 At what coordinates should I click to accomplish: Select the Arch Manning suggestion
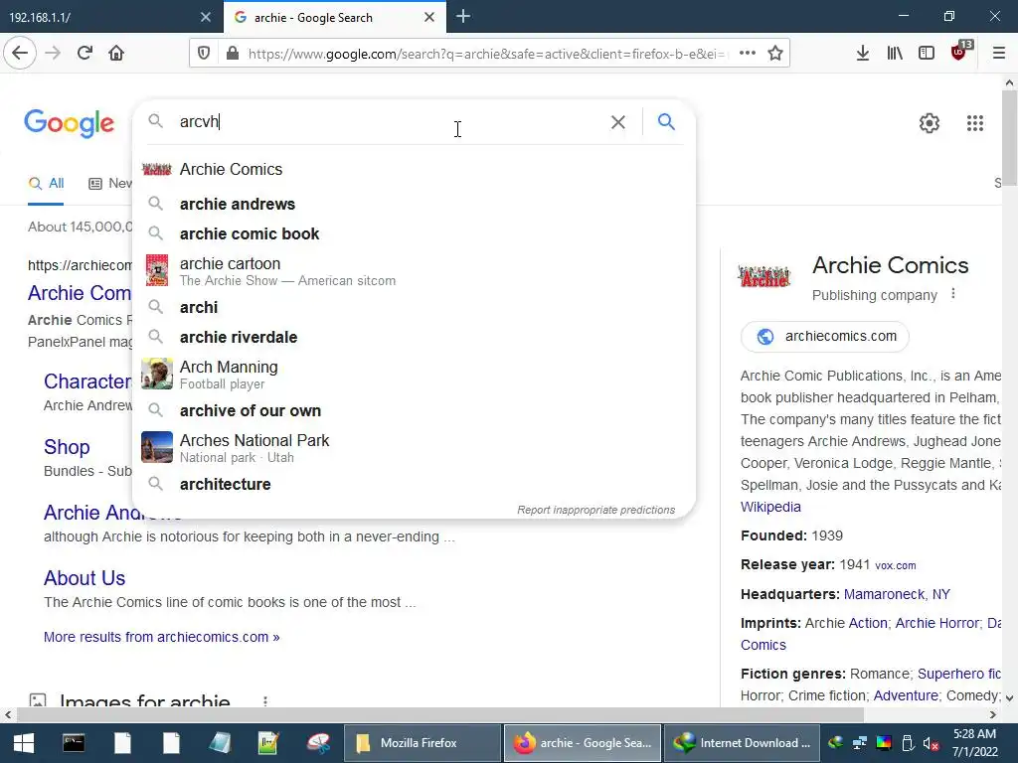coord(414,374)
